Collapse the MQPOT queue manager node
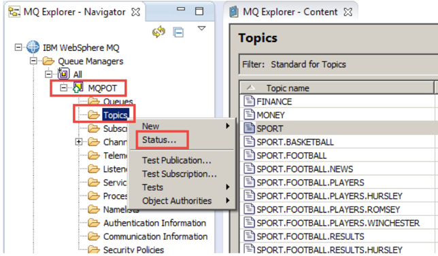Screen dimensions: 438x256 click(x=64, y=88)
